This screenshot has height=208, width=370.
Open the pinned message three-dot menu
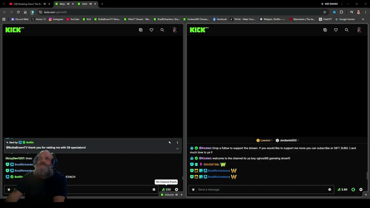(177, 142)
